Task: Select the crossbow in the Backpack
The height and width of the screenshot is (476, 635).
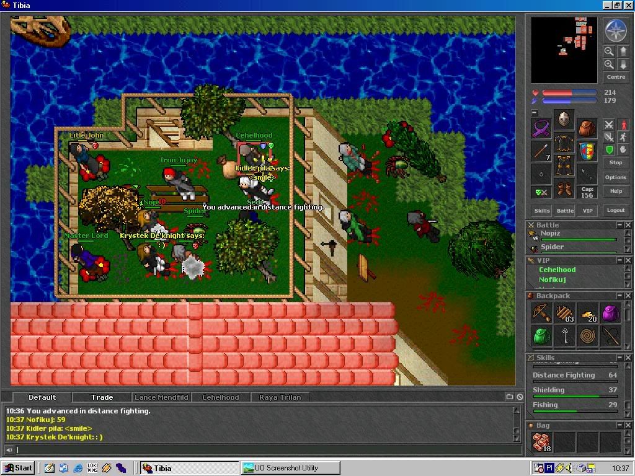Action: 541,313
